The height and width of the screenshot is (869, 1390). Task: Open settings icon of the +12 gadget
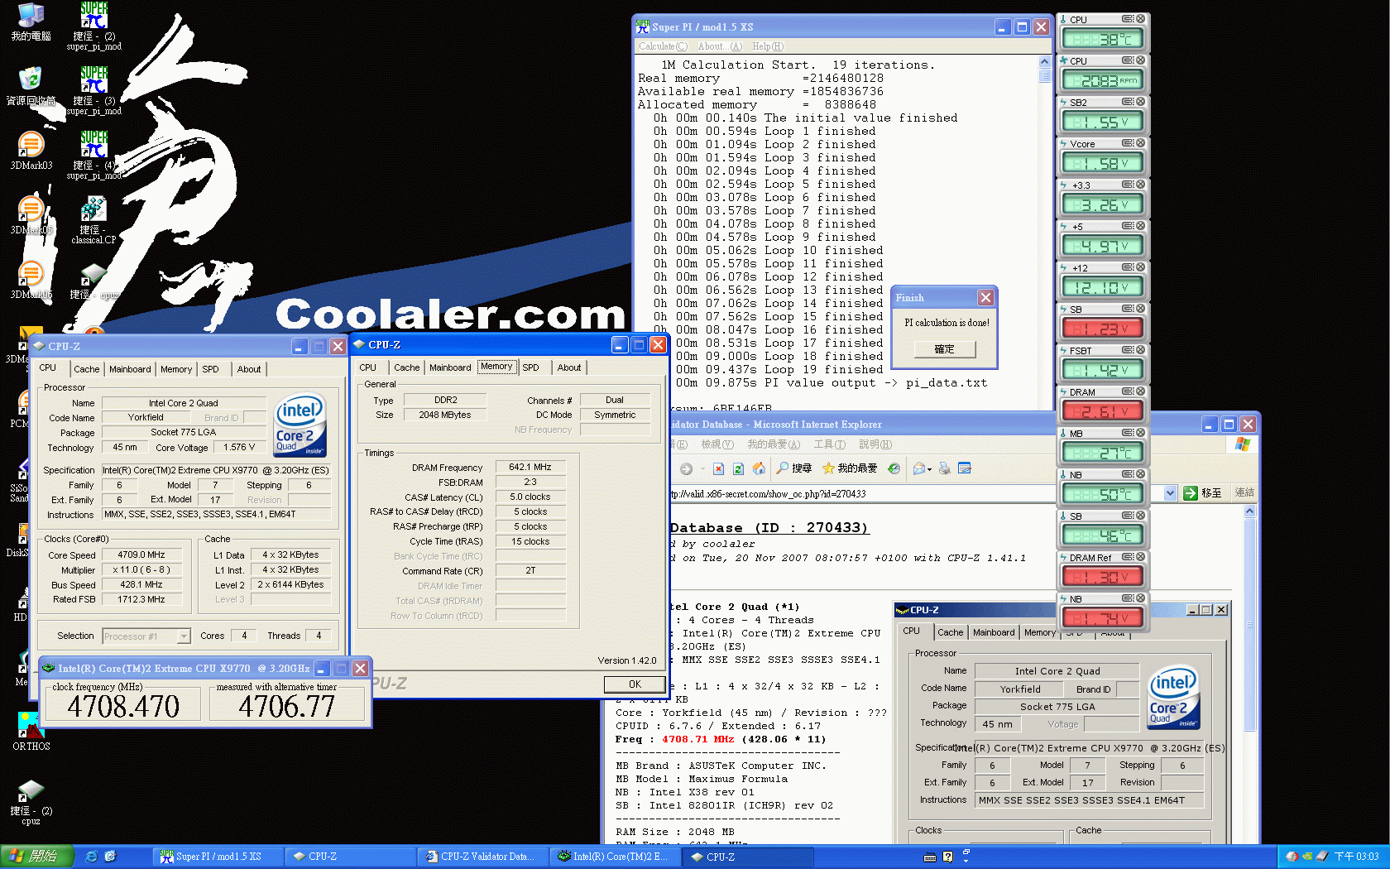(x=1128, y=267)
